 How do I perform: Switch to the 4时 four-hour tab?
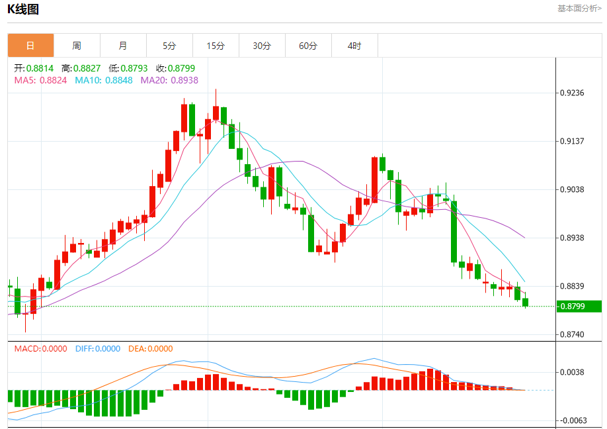[x=354, y=46]
